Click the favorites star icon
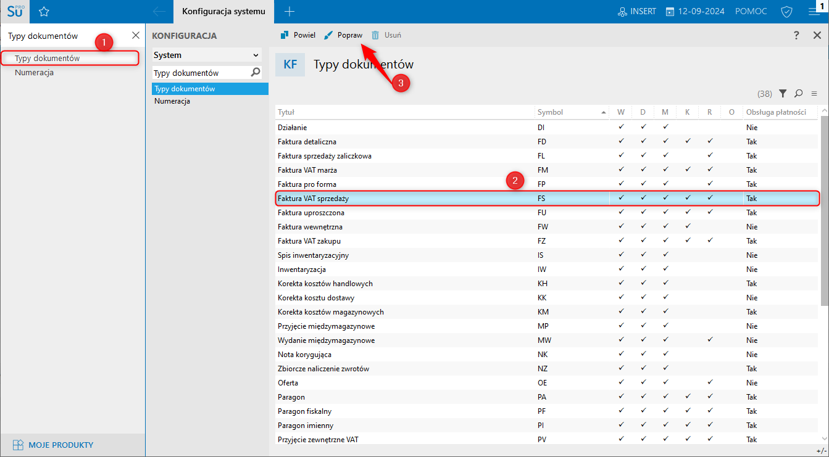829x457 pixels. [x=44, y=12]
